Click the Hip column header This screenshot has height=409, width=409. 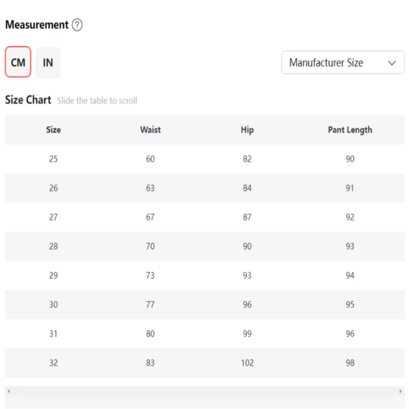[247, 130]
